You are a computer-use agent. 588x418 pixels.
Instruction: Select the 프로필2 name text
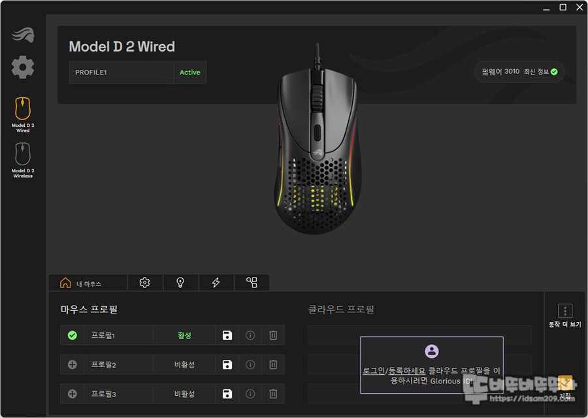click(103, 364)
